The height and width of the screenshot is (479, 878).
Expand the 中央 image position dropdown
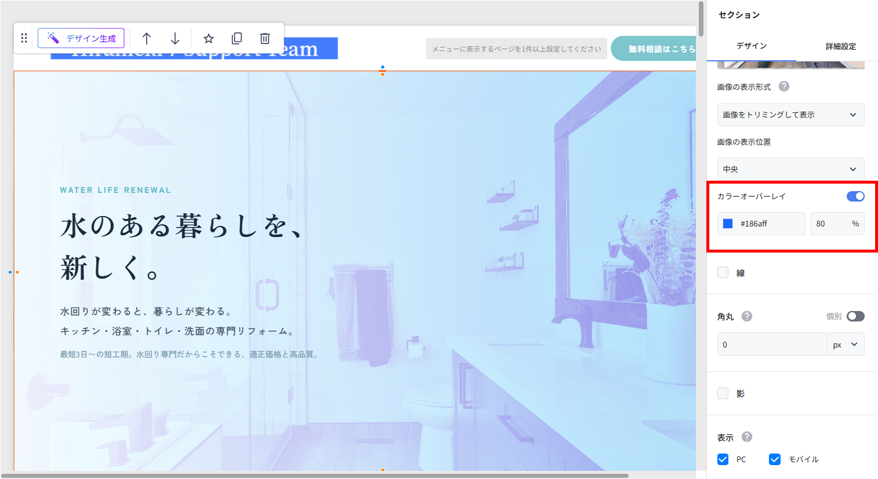790,169
